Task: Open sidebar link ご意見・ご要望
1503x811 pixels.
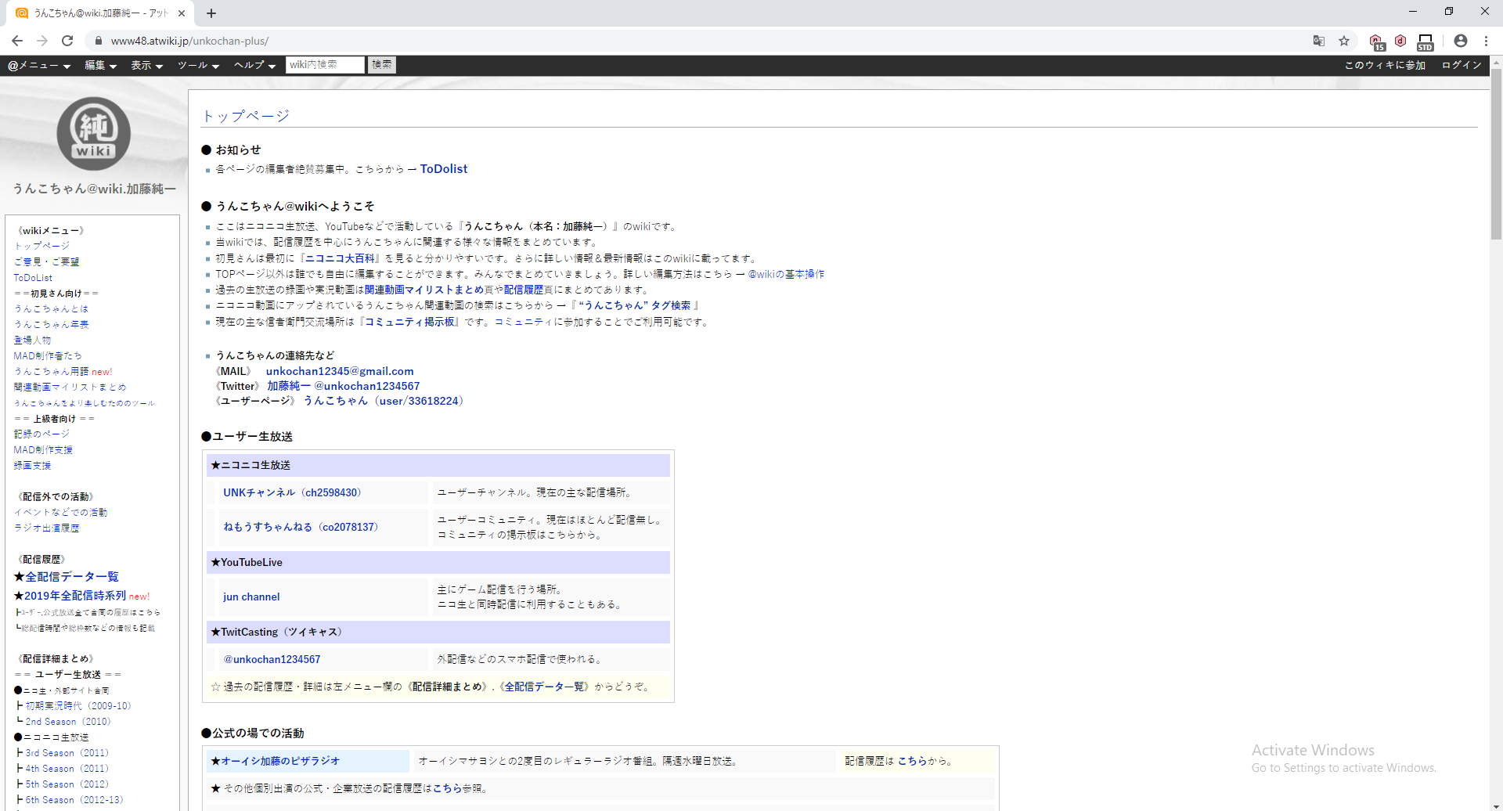Action: point(46,261)
